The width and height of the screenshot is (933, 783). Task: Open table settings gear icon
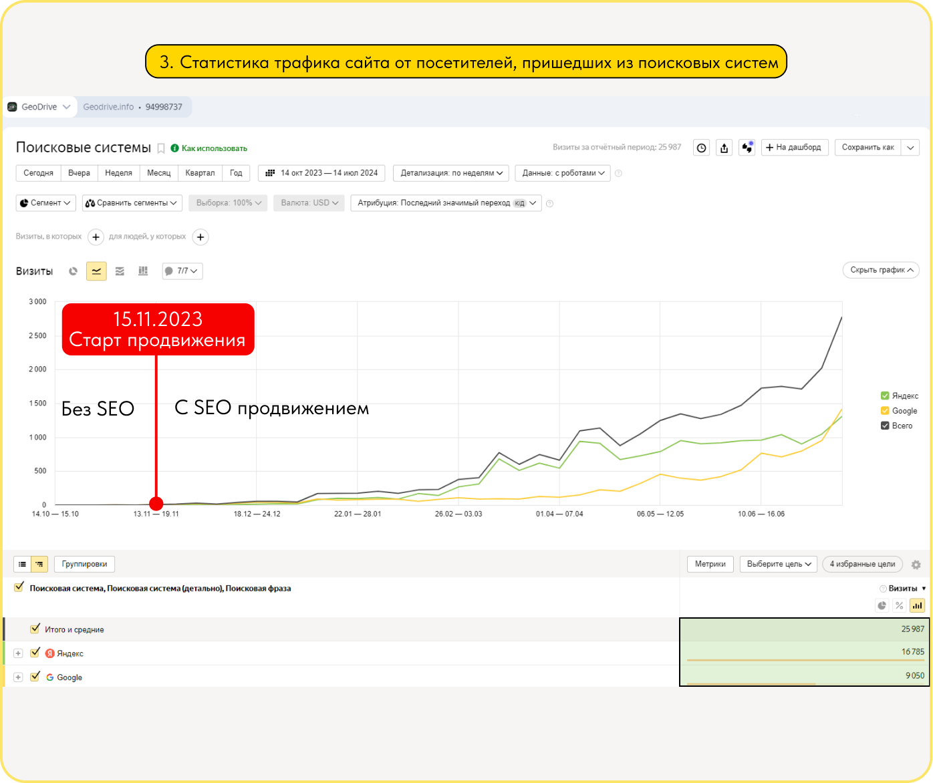coord(916,565)
